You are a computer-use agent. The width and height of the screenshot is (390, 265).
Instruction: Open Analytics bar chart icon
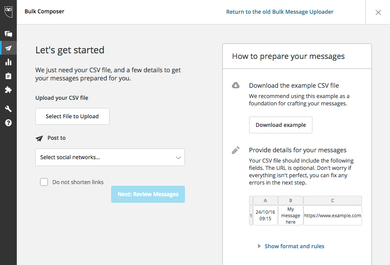point(8,62)
